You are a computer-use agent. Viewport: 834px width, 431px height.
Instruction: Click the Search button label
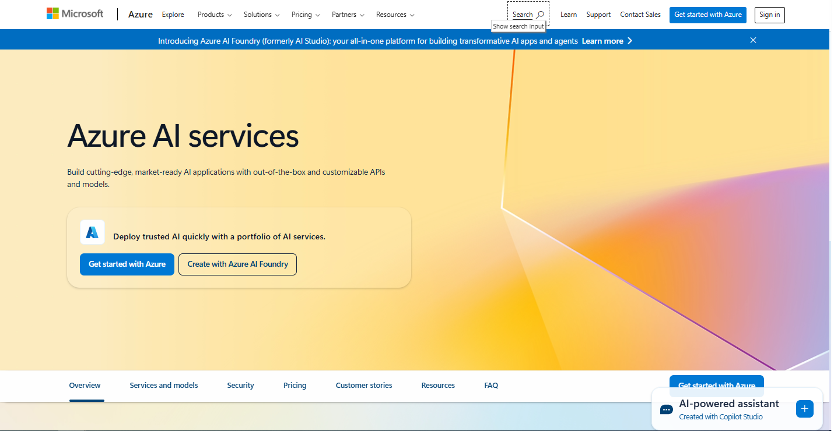523,15
